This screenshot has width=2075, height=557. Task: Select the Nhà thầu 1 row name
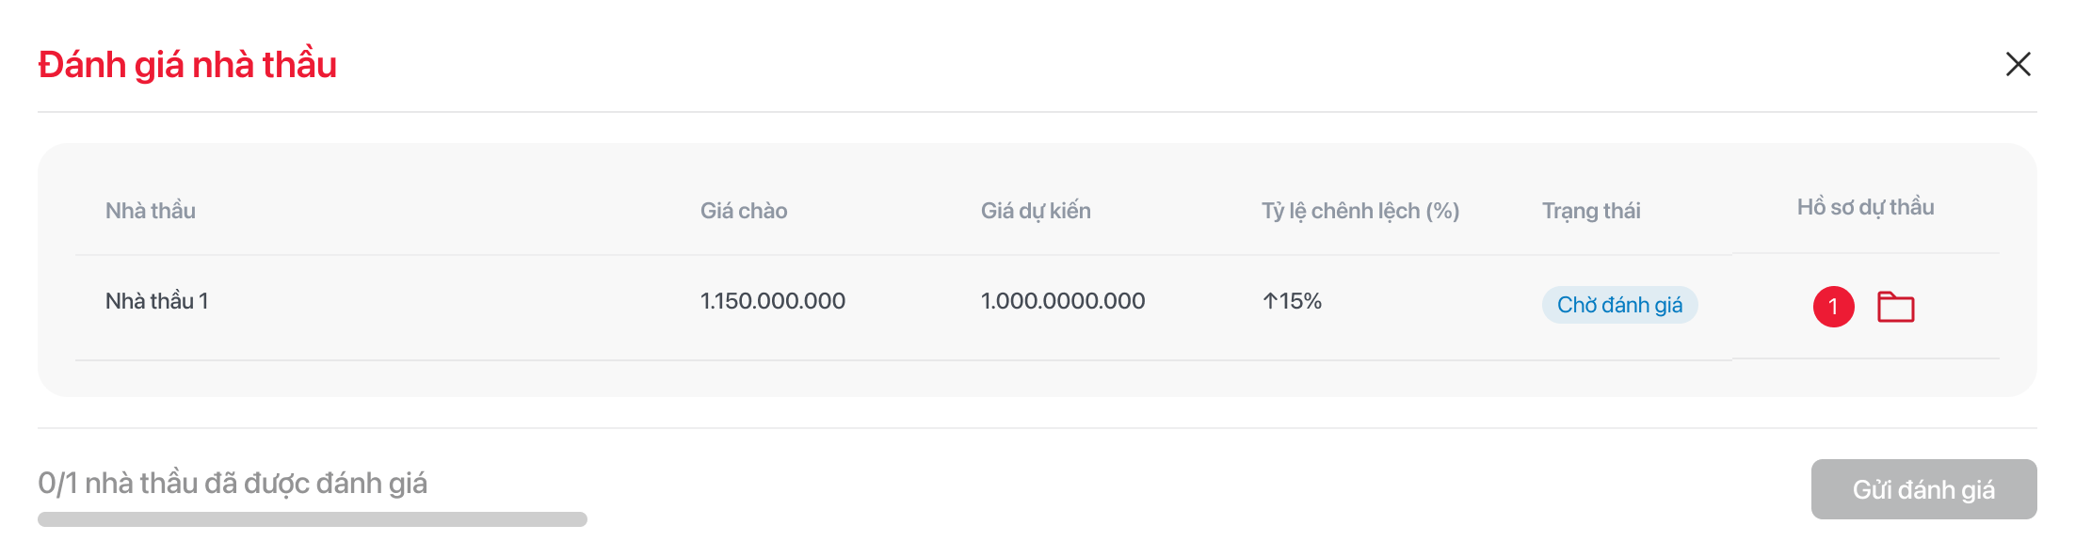tap(157, 301)
